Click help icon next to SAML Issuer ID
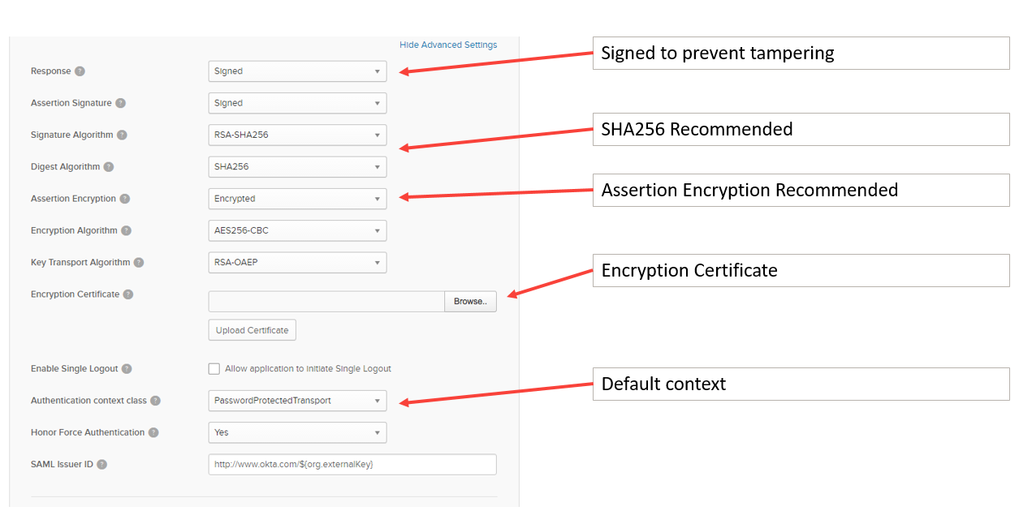This screenshot has width=1032, height=511. tap(101, 465)
